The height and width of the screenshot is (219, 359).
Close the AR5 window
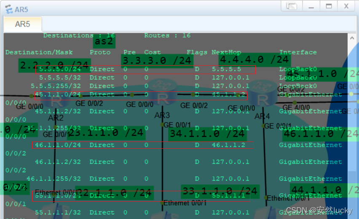pyautogui.click(x=346, y=6)
